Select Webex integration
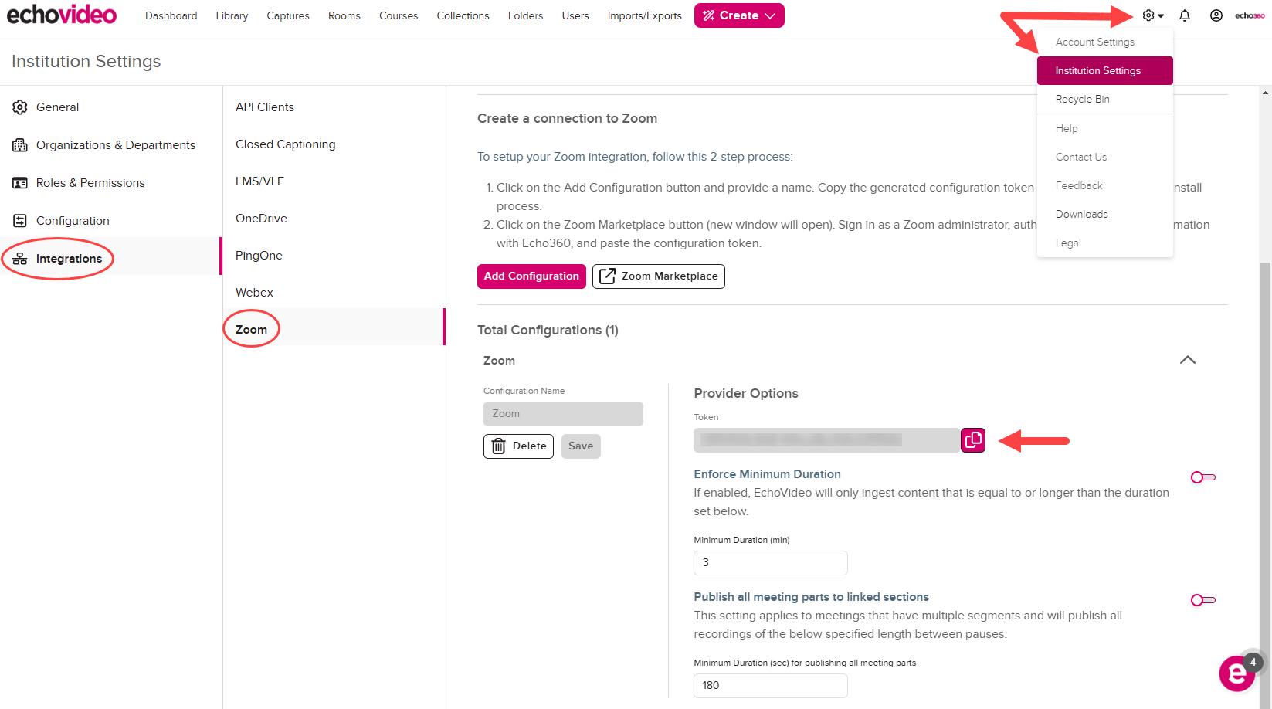Image resolution: width=1272 pixels, height=709 pixels. pos(334,293)
